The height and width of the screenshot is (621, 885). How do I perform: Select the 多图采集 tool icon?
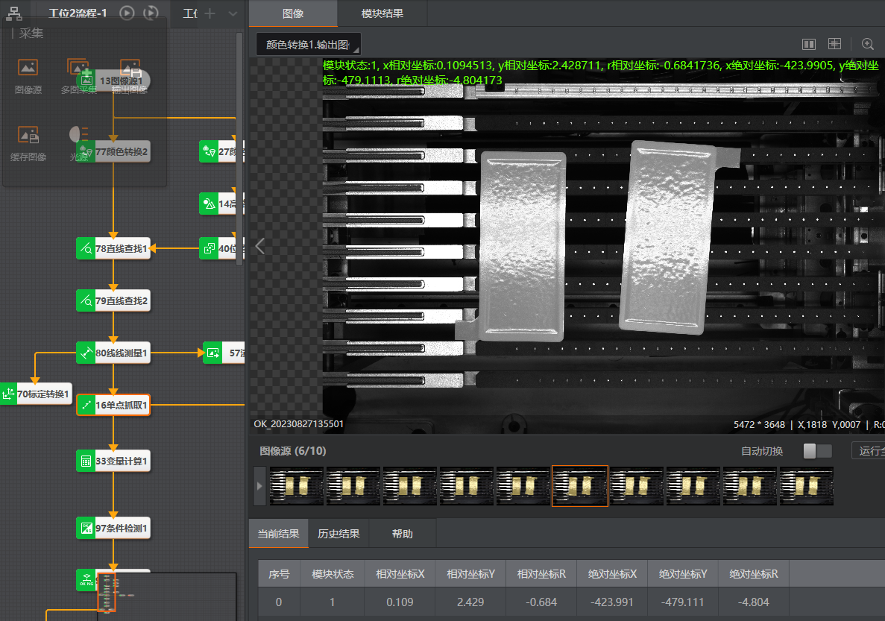pos(78,68)
